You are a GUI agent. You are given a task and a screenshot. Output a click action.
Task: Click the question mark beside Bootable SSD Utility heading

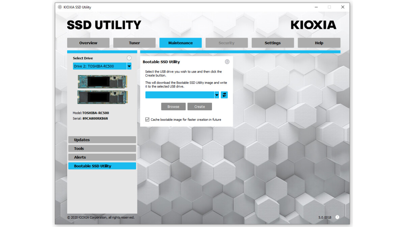pyautogui.click(x=227, y=62)
